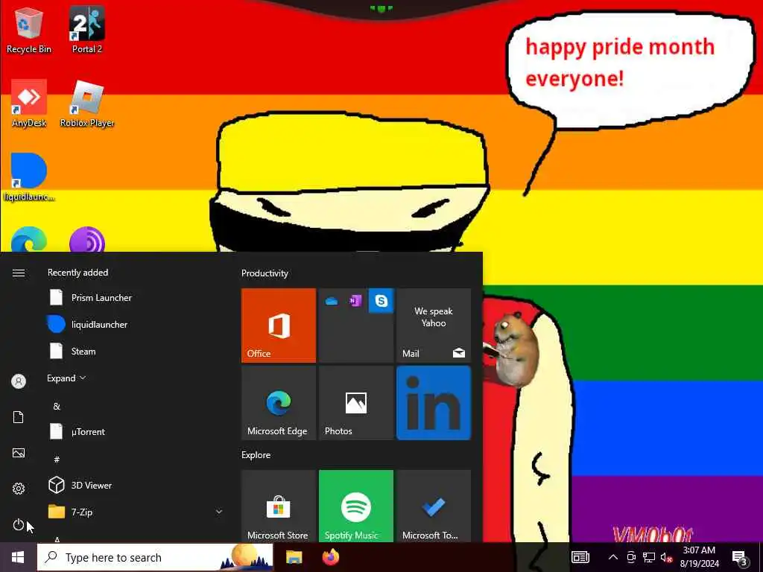
Task: Open the Documents icon in Start sidebar
Action: [x=19, y=417]
